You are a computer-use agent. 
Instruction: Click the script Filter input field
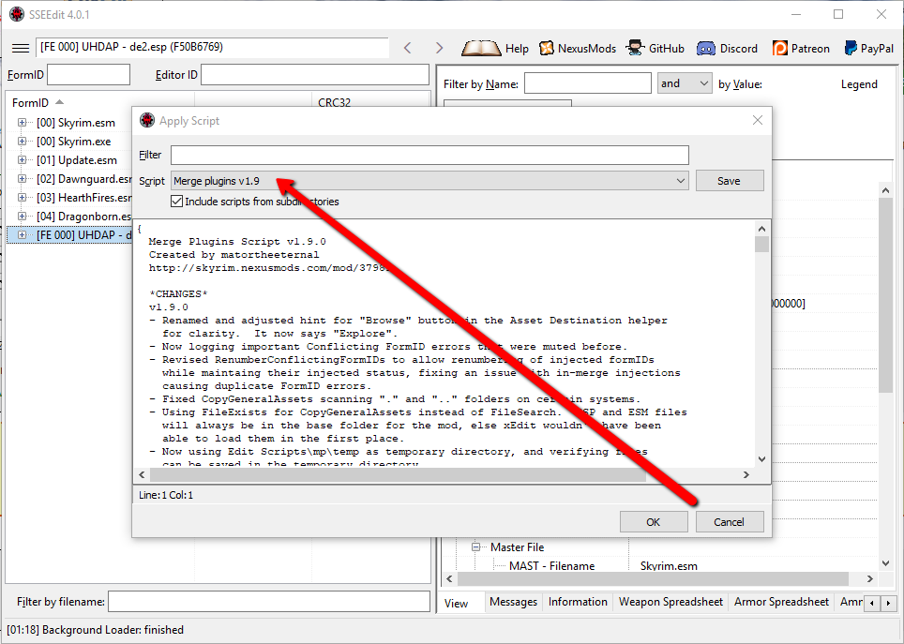coord(429,155)
